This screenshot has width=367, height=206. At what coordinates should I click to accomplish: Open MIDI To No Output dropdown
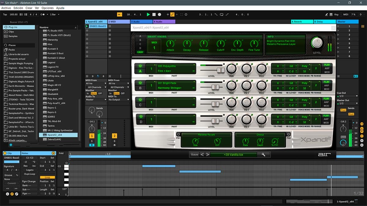pyautogui.click(x=119, y=99)
